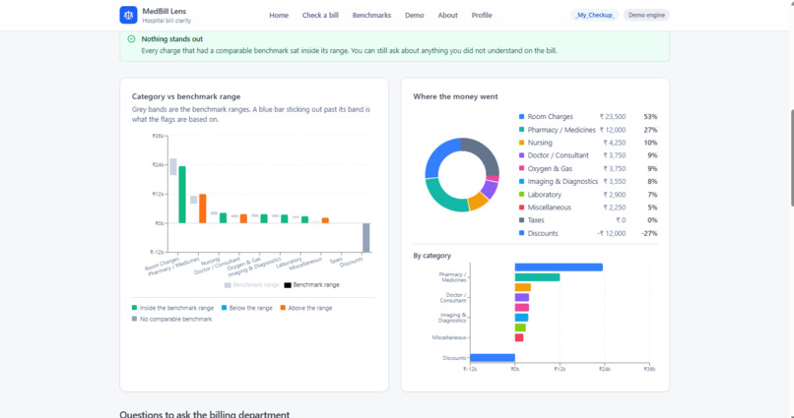
Task: Click the green check icon beside Nothing stands out
Action: (x=132, y=39)
